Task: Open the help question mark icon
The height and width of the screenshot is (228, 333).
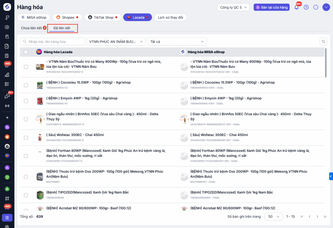Action: 306,7
